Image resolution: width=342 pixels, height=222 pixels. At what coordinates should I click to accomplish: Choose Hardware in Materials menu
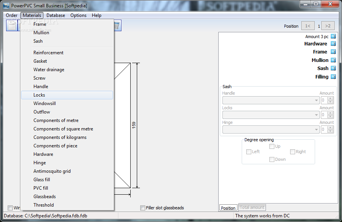tap(67, 154)
